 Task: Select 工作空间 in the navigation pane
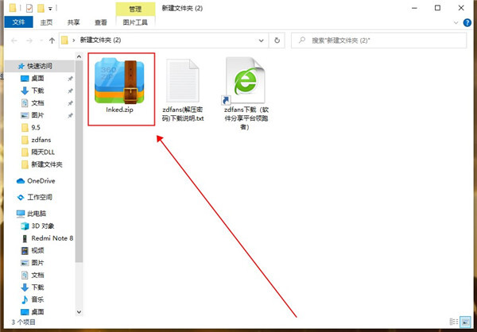click(x=40, y=197)
